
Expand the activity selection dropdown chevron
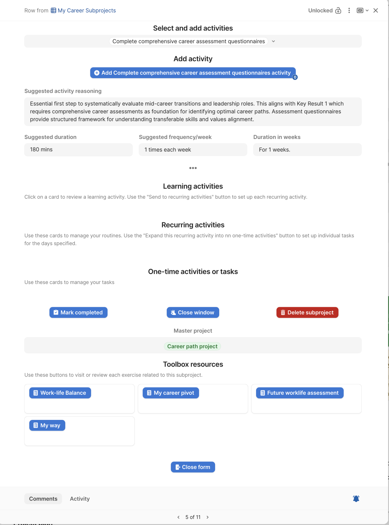274,41
